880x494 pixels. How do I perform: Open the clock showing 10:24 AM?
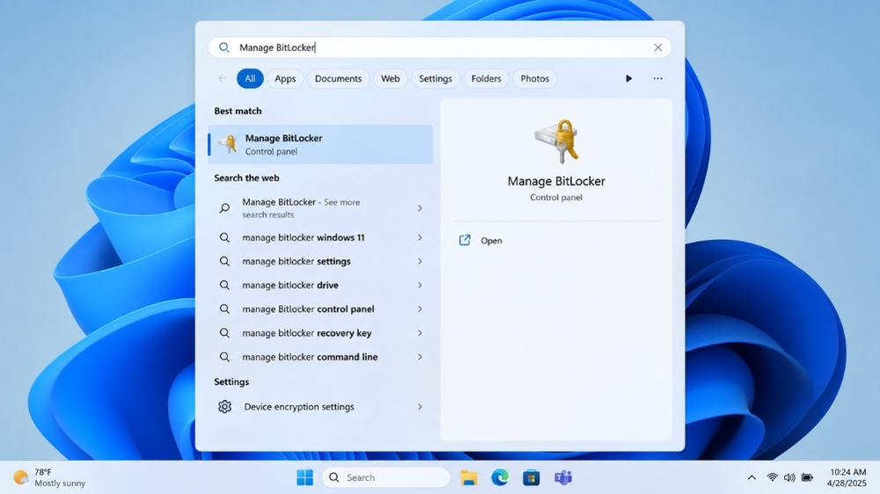tap(847, 478)
